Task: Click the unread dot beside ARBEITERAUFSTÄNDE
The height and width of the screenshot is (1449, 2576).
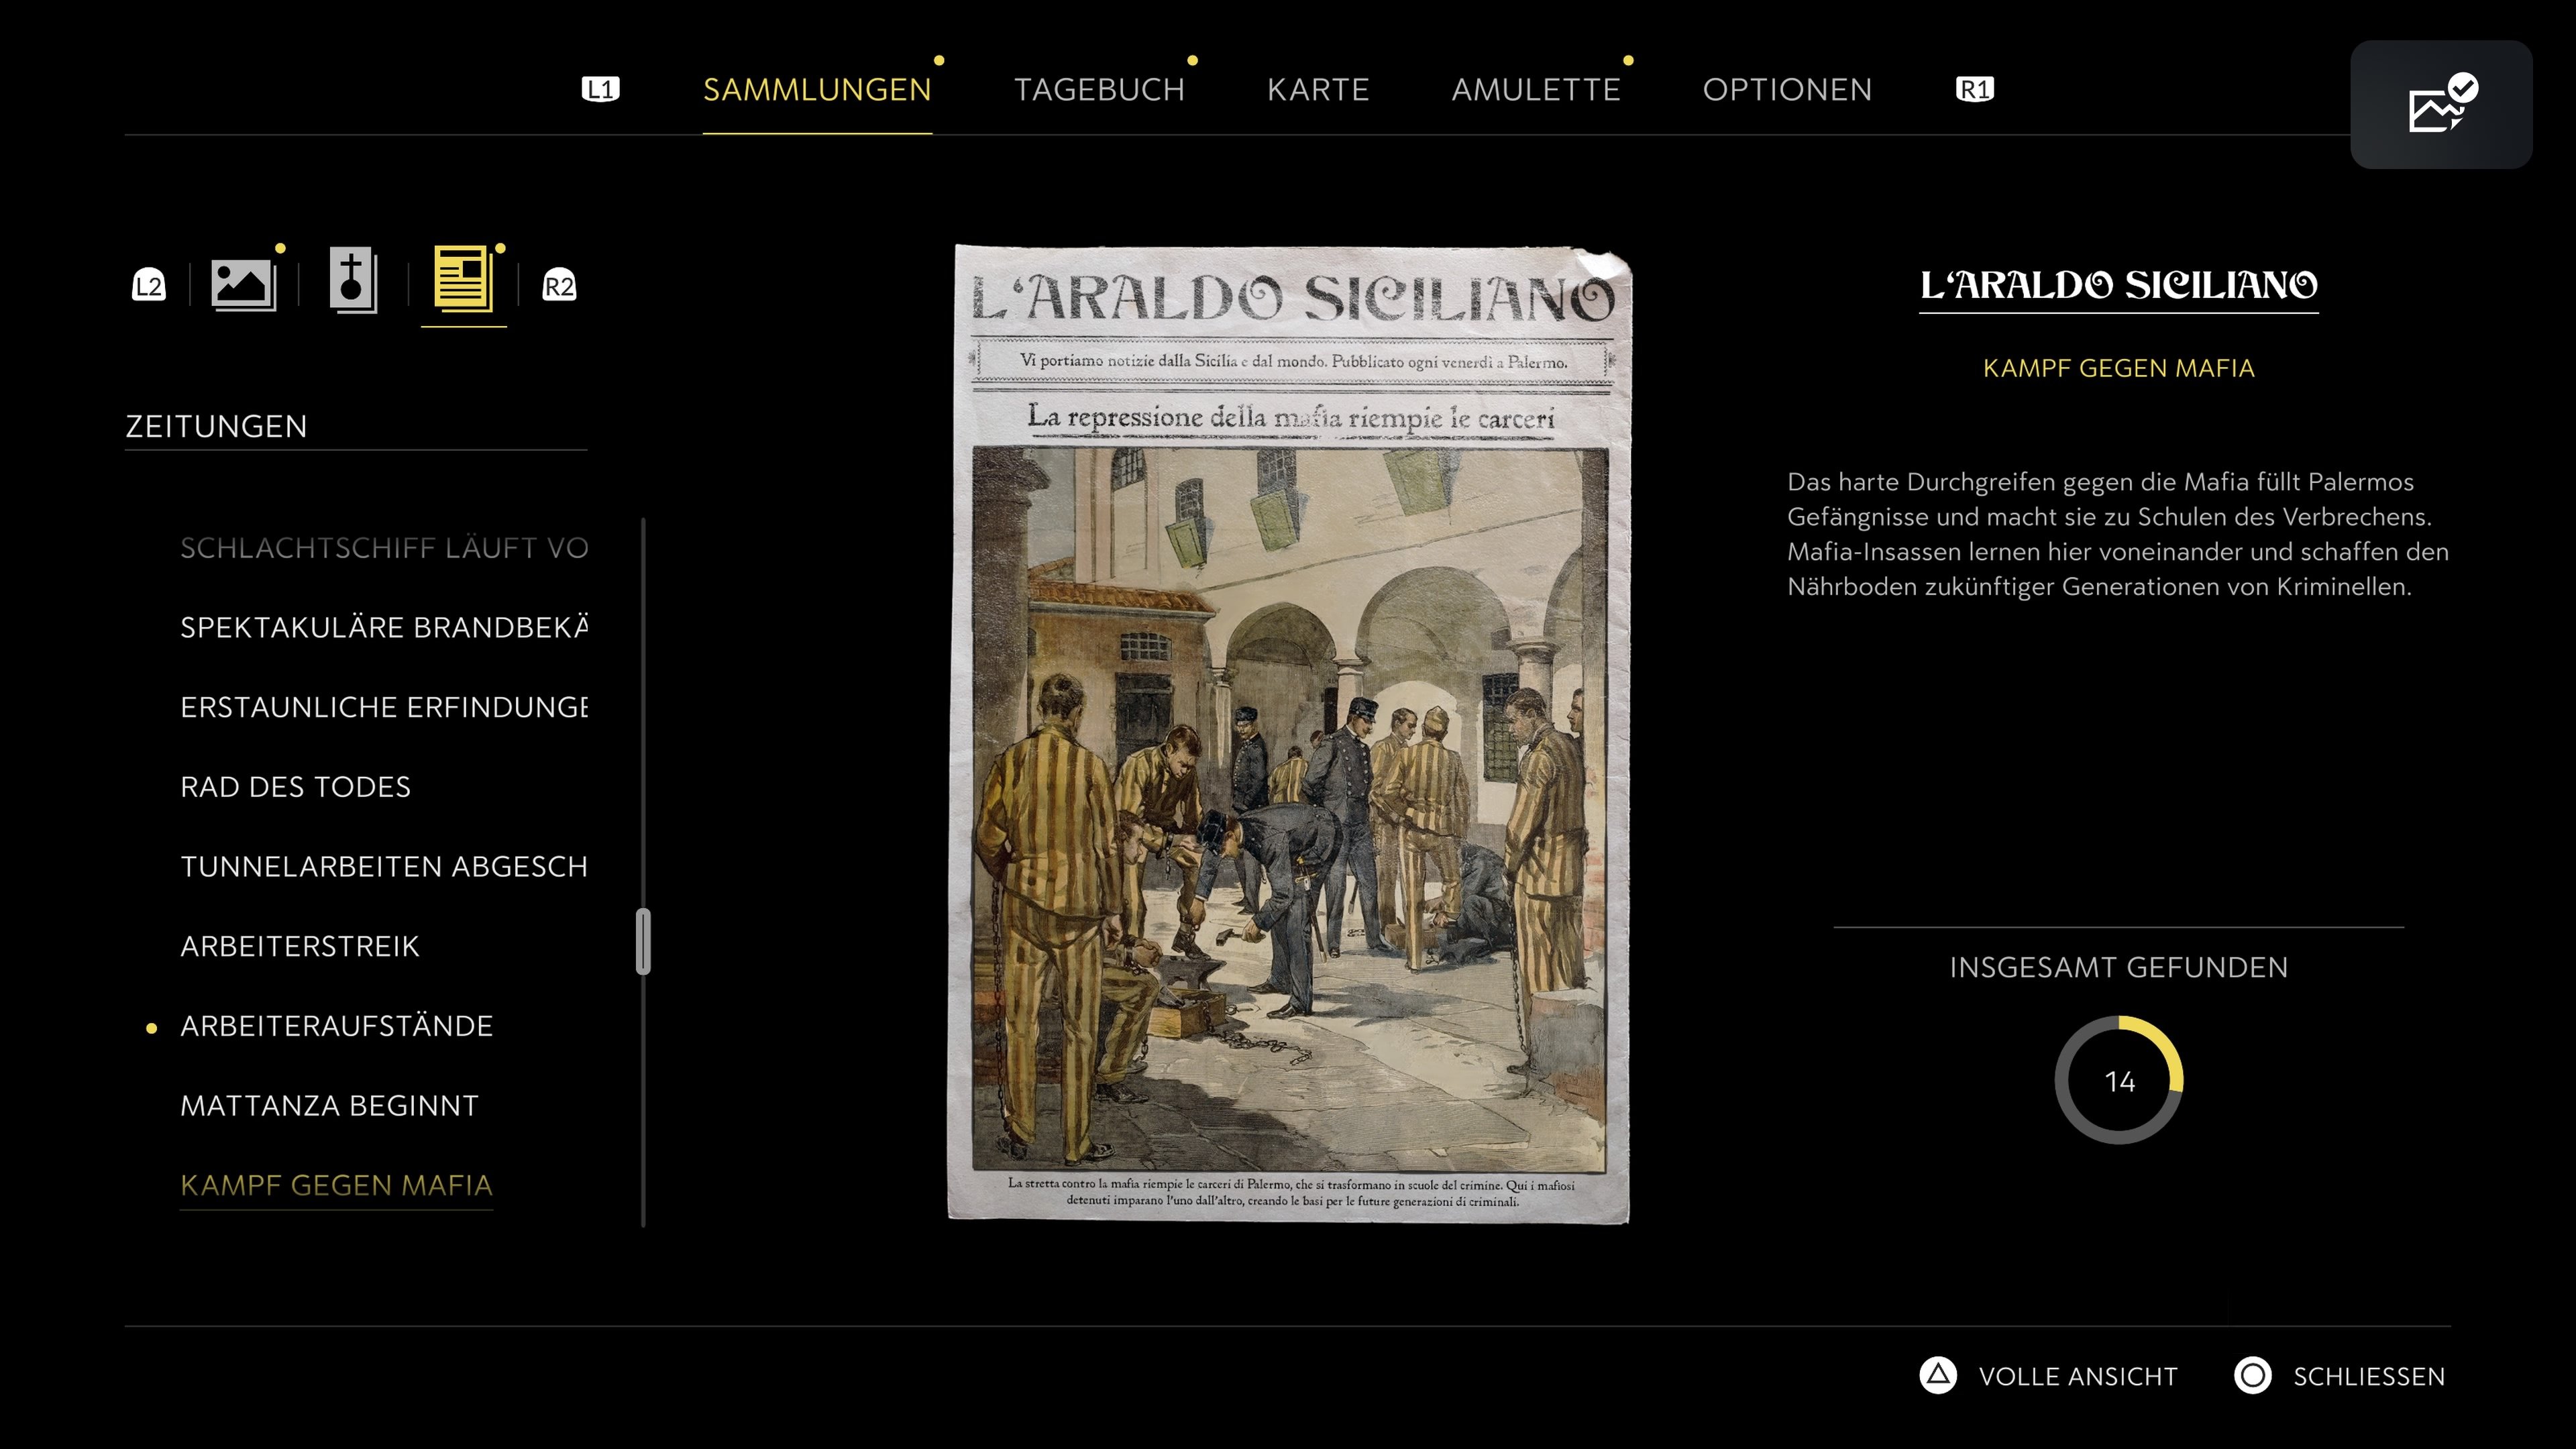Action: tap(151, 1026)
